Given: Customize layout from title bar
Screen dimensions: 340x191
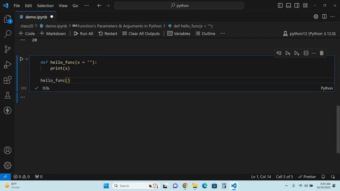Looking at the screenshot, I should [305, 6].
